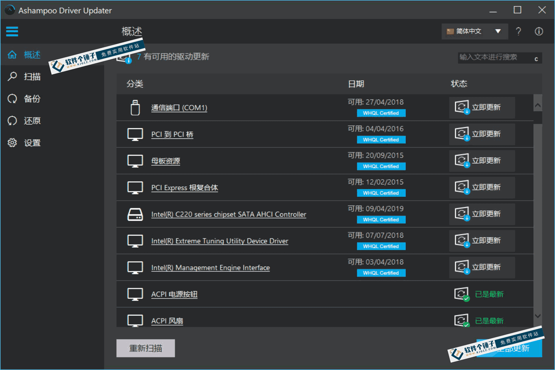Update 通信端口 (COM1) driver with 立即更新
The image size is (555, 370).
(x=482, y=108)
